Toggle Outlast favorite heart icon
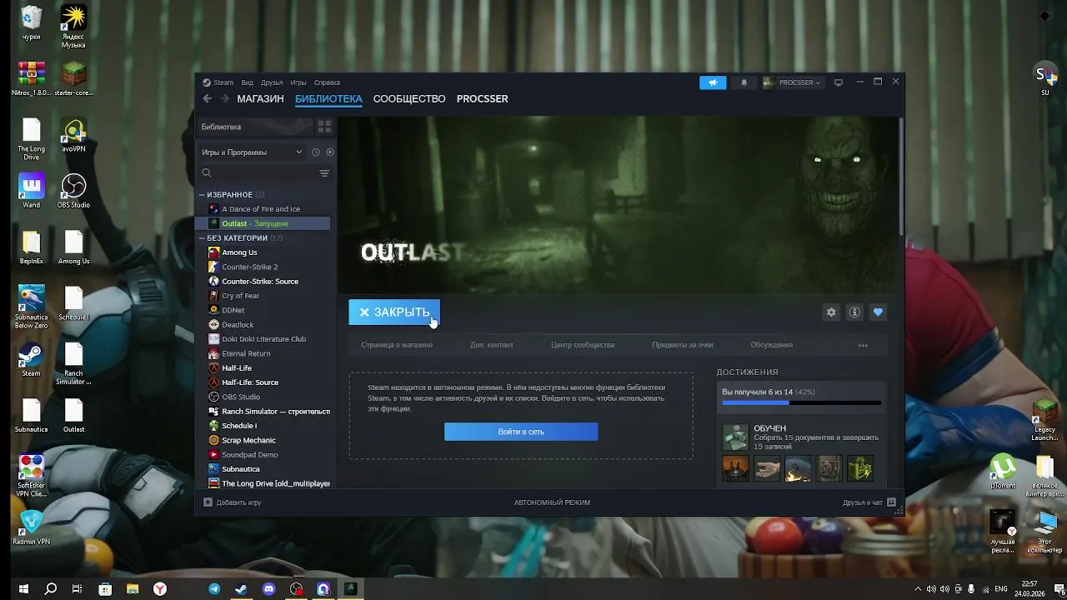 [878, 312]
